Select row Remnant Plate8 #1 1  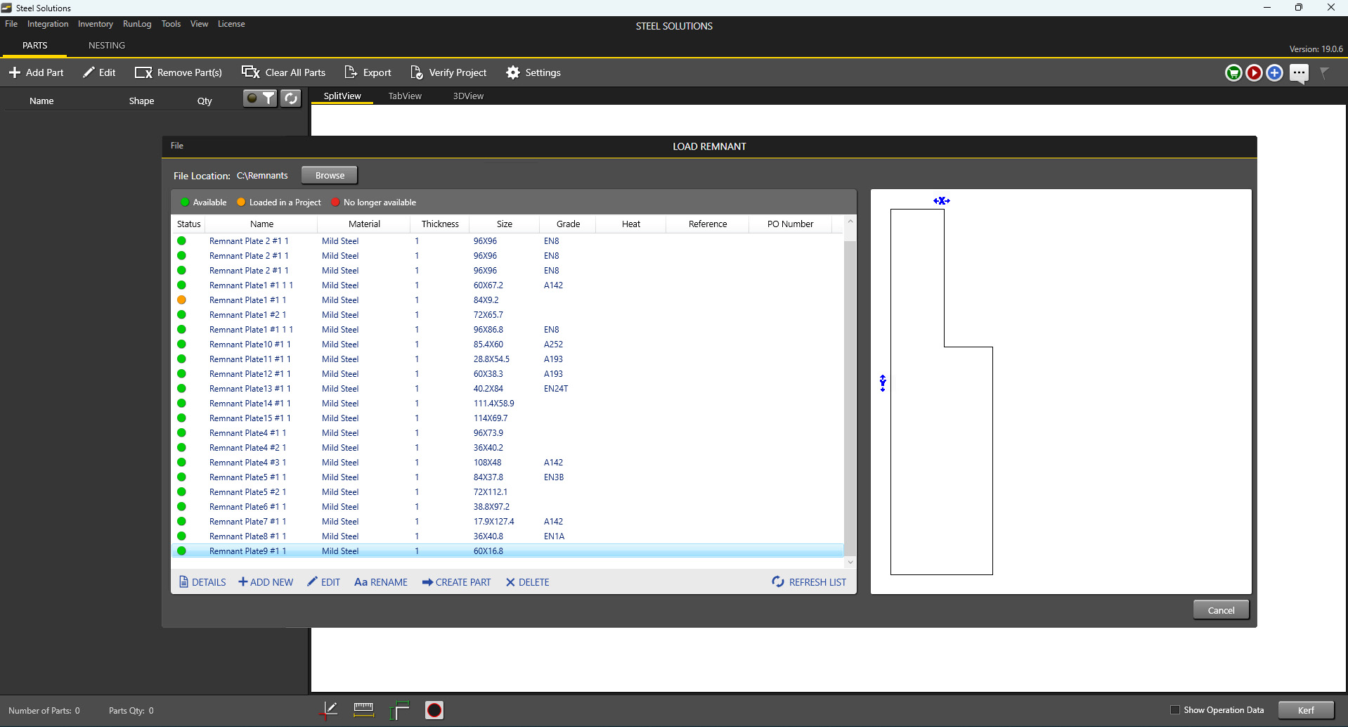coord(507,536)
